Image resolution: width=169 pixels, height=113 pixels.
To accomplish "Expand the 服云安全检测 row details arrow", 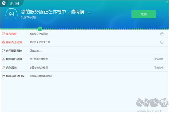I will coord(162,42).
